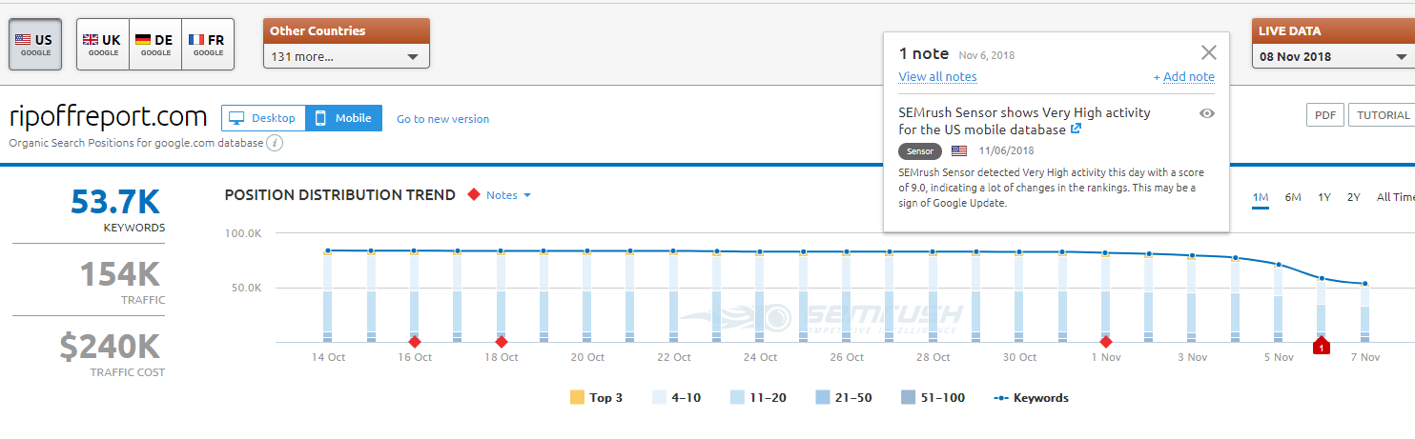
Task: Toggle Top 3 legend series
Action: pyautogui.click(x=596, y=397)
